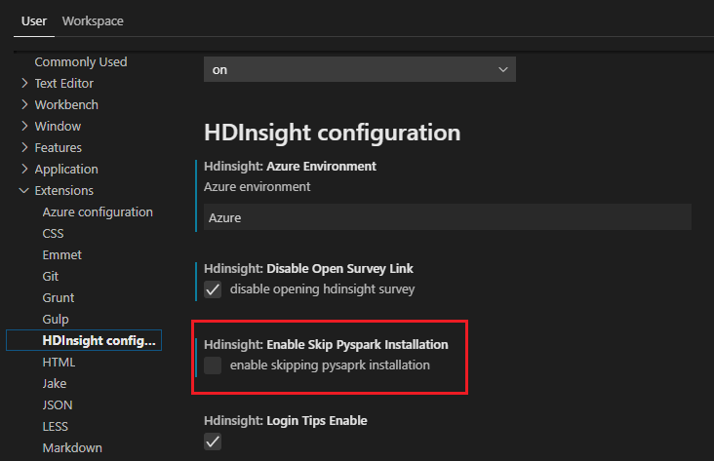Select Text Editor category

click(x=63, y=83)
